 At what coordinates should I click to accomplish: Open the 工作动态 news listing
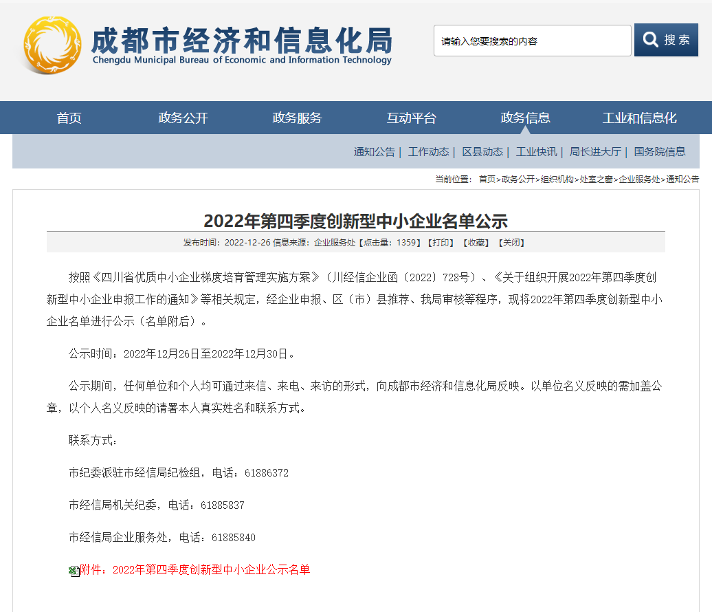(x=428, y=151)
